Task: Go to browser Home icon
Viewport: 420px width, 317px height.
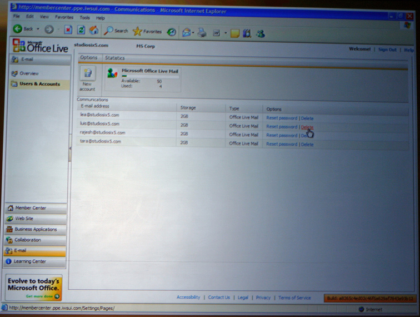Action: (94, 30)
